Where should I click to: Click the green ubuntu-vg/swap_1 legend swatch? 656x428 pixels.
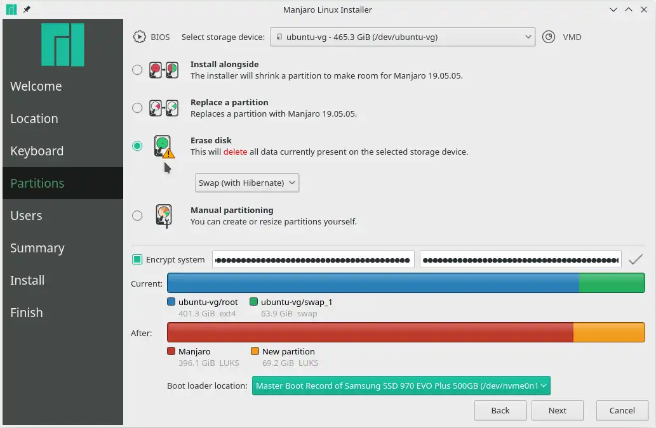coord(253,301)
